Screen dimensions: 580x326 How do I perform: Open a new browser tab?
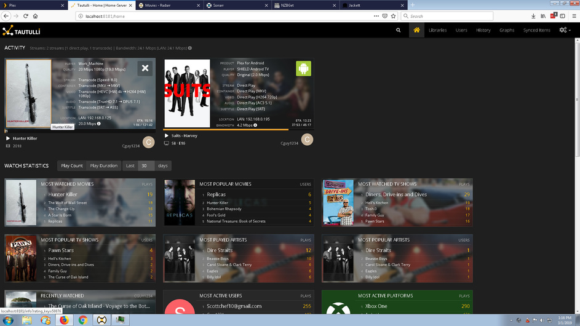point(413,5)
